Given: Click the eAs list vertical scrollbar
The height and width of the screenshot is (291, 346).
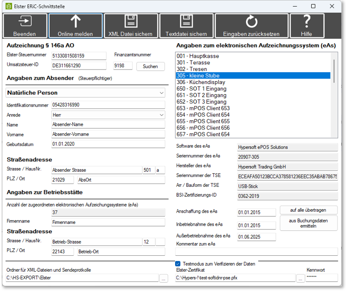Looking at the screenshot, I should click(x=334, y=70).
